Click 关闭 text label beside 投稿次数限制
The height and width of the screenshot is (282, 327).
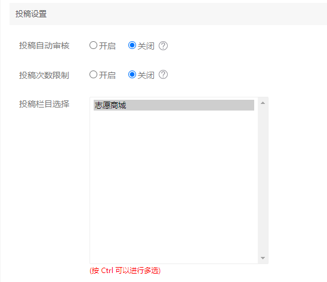point(146,75)
